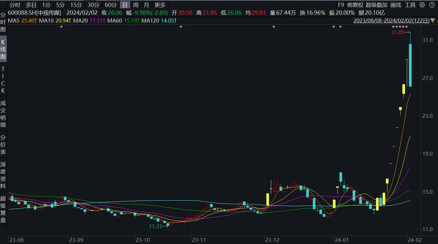This screenshot has width=438, height=244.
Task: Click the 超级叠加 button
Action: pyautogui.click(x=377, y=5)
